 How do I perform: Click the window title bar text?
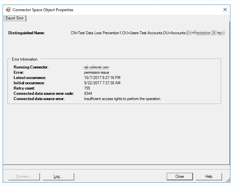click(x=43, y=10)
